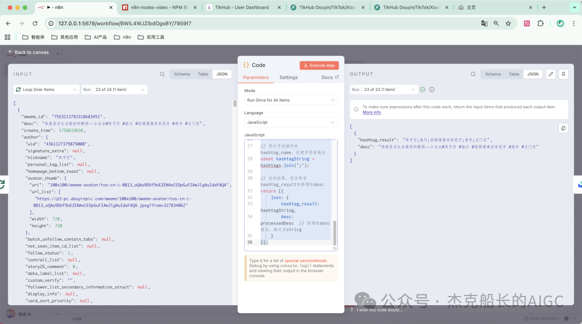This screenshot has height=324, width=582.
Task: Show run info icon in OUTPUT
Action: [x=432, y=90]
